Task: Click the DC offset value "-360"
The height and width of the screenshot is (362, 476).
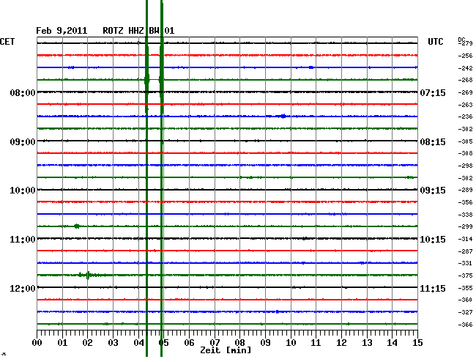Action: pos(465,300)
